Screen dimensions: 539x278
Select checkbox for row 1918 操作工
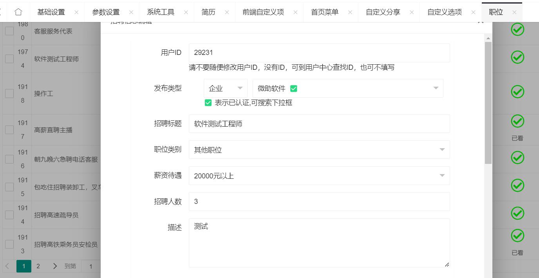9,94
